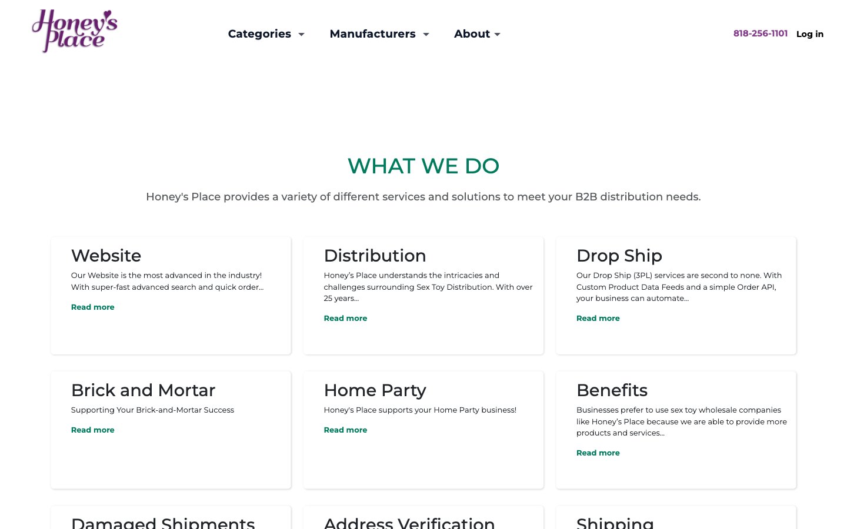Click the Honey's Place logo
Image resolution: width=847 pixels, height=529 pixels.
75,31
